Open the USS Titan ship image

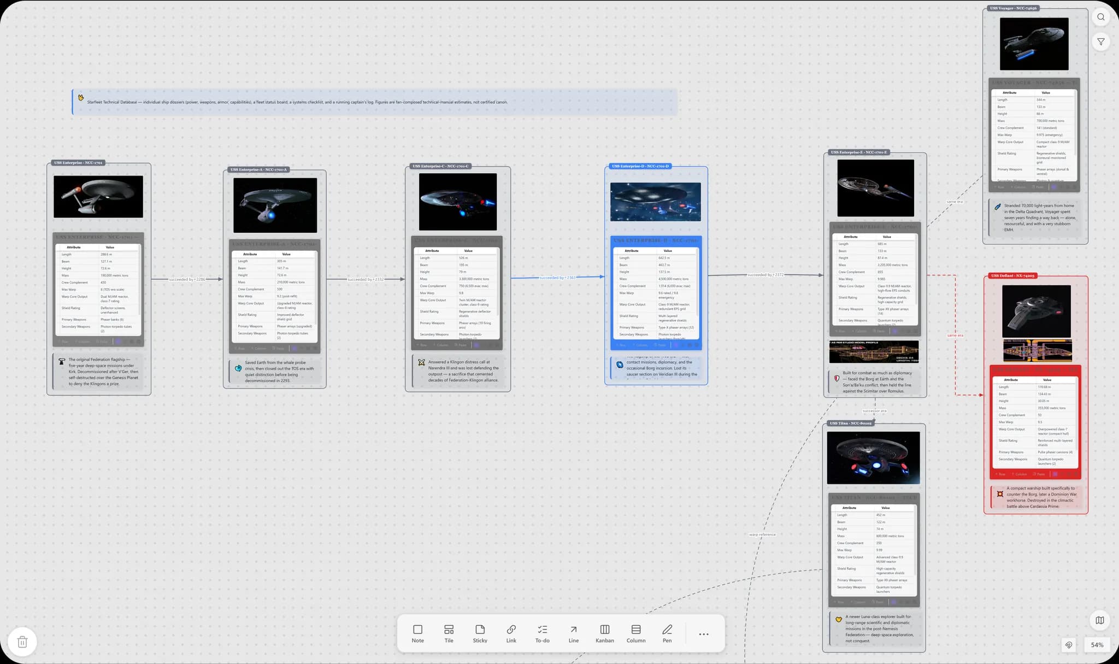coord(873,457)
